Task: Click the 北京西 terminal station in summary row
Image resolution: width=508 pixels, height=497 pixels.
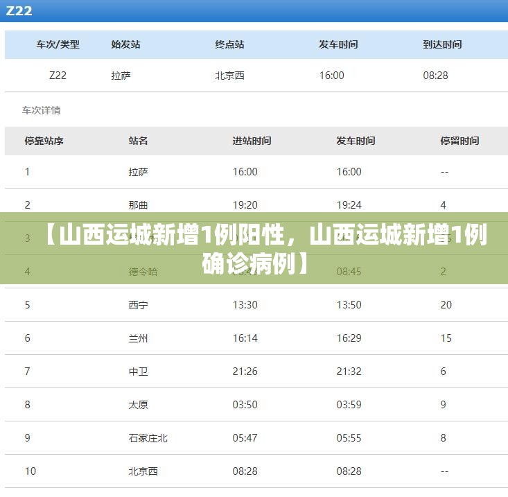Action: pyautogui.click(x=229, y=76)
